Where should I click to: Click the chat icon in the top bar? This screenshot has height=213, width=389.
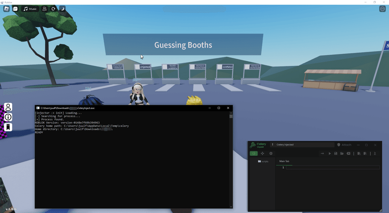[x=15, y=8]
